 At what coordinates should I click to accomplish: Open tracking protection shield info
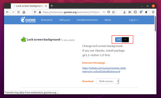(35, 12)
